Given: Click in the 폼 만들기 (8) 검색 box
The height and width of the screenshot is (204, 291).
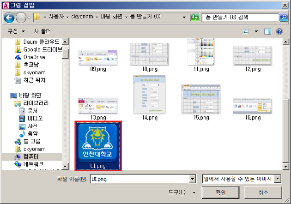Looking at the screenshot, I should click(x=240, y=18).
